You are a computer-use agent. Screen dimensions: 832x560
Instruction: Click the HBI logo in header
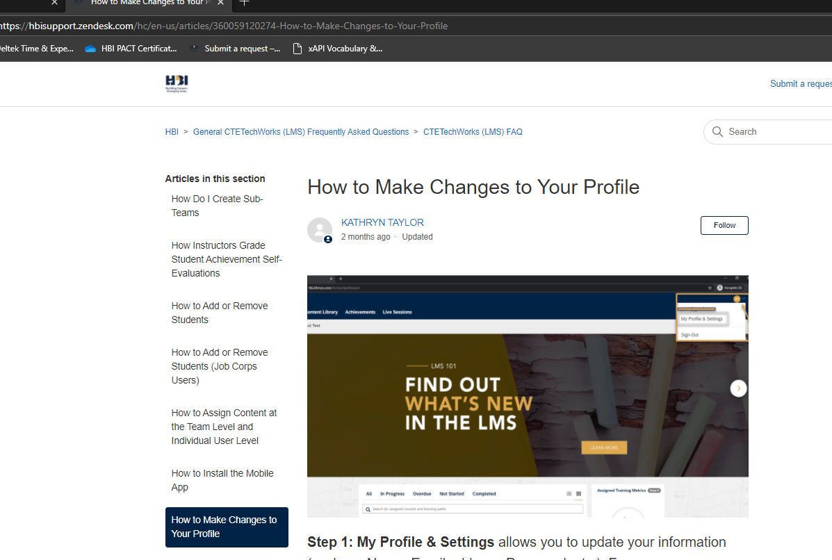click(x=177, y=84)
